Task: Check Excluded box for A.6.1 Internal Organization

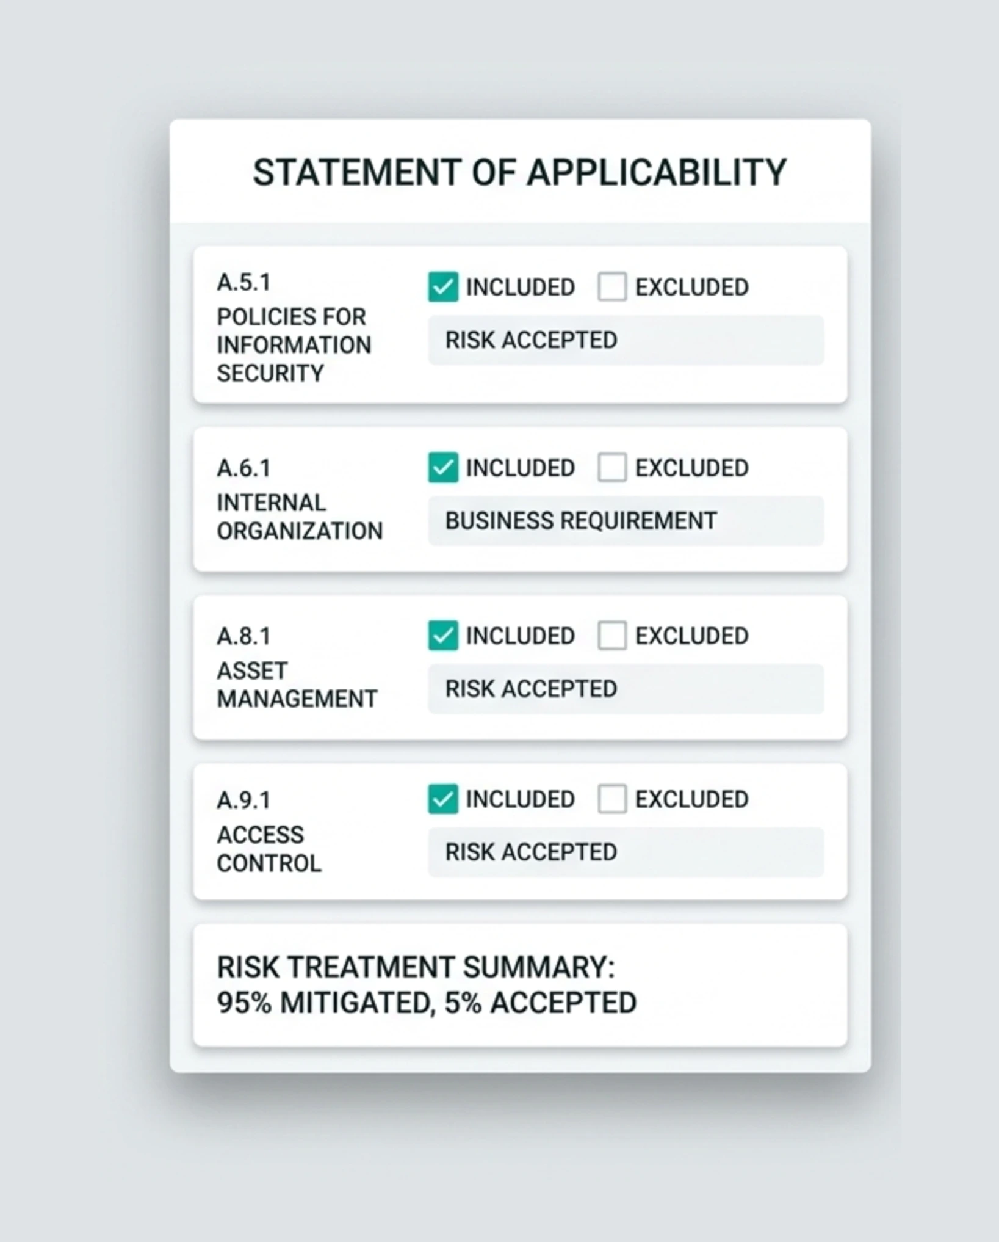Action: [x=612, y=468]
